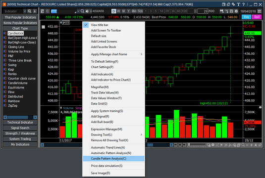Toggle the weekly W period button

119,11
